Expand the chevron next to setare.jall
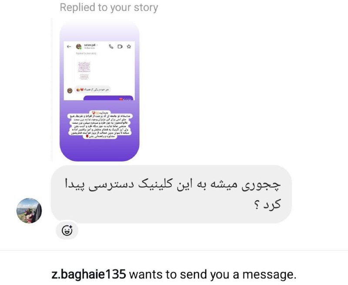Viewport: 348px width, 285px height. coord(97,45)
